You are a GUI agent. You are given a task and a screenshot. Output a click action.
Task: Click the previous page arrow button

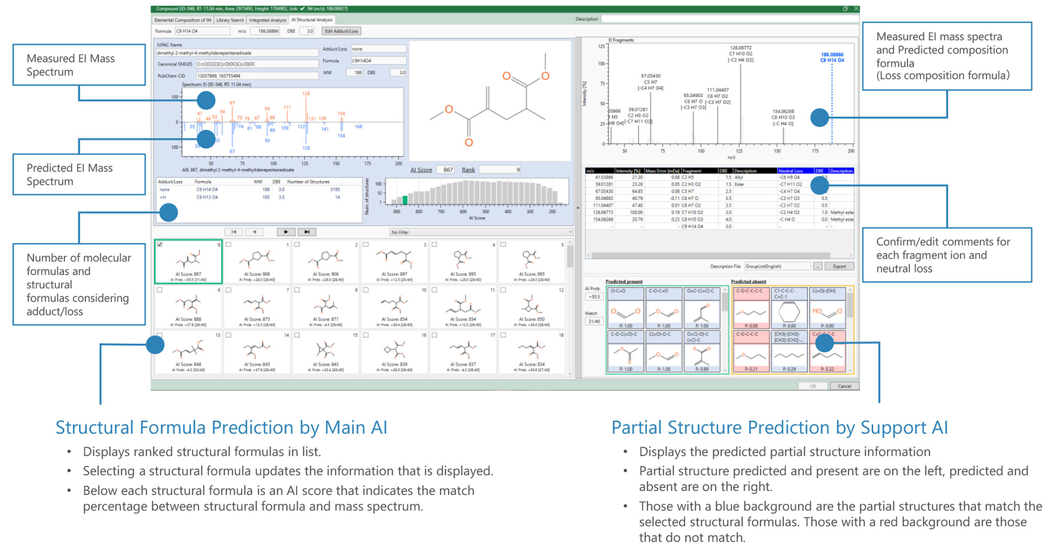click(x=255, y=232)
